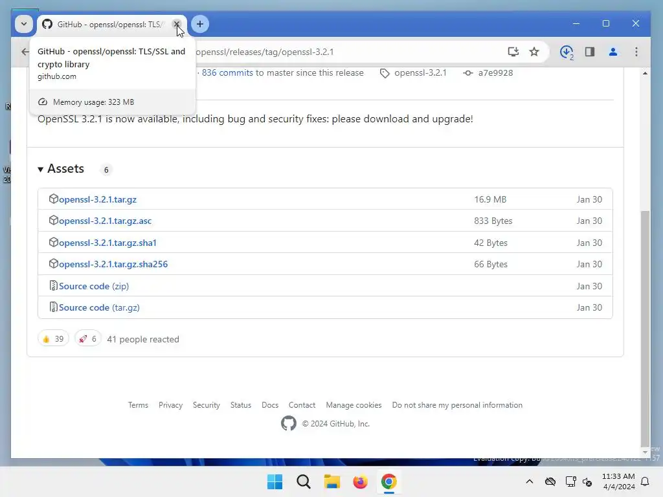
Task: Open the Terms footer link
Action: pyautogui.click(x=139, y=405)
